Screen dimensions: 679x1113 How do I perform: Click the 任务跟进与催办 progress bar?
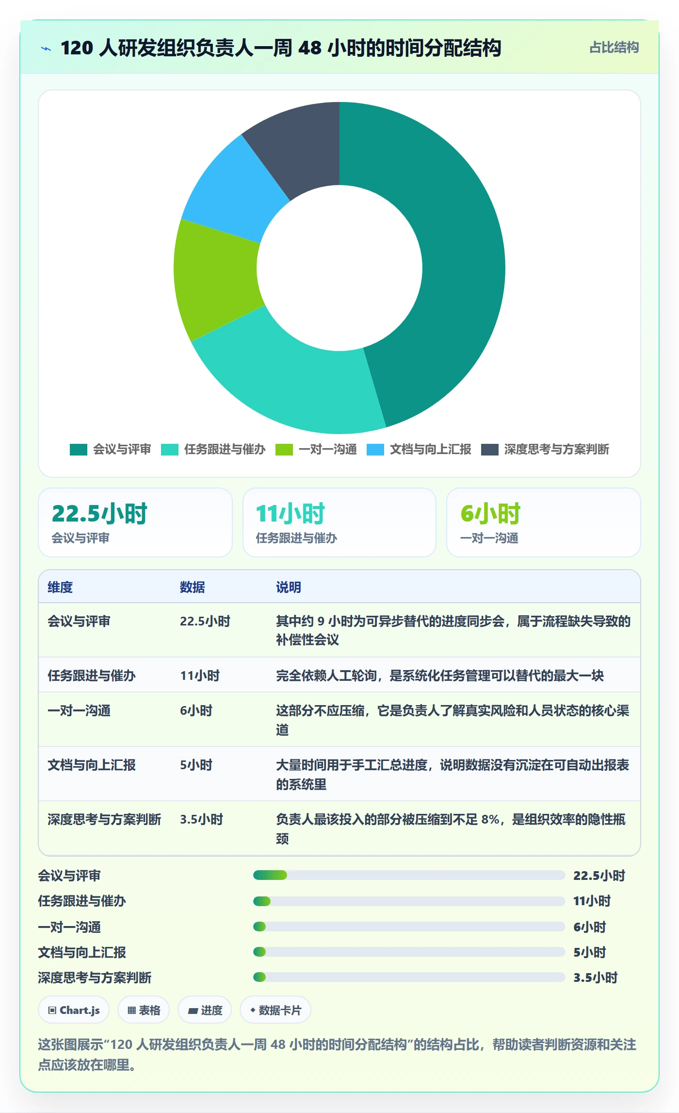[409, 901]
